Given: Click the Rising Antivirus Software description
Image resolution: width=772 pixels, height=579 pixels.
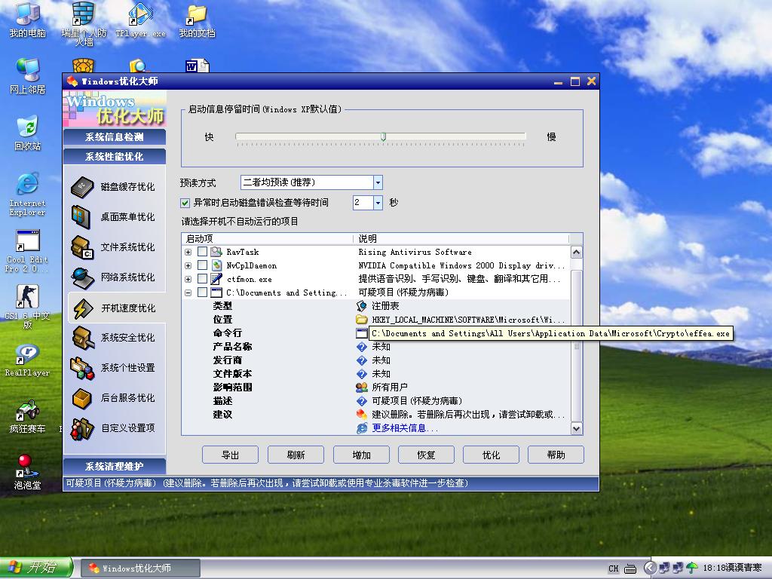Looking at the screenshot, I should coord(415,252).
